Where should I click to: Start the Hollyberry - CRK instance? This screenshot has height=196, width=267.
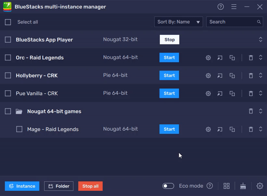tap(169, 75)
